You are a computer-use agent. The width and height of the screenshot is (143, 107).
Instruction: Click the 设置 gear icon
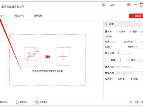pos(107,24)
